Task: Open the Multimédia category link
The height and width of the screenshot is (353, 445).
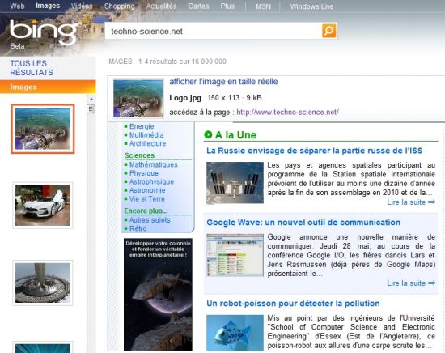Action: point(146,135)
